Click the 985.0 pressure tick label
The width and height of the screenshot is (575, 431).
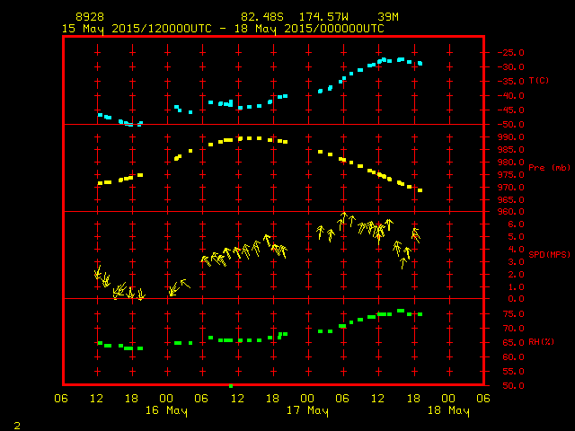click(x=511, y=150)
